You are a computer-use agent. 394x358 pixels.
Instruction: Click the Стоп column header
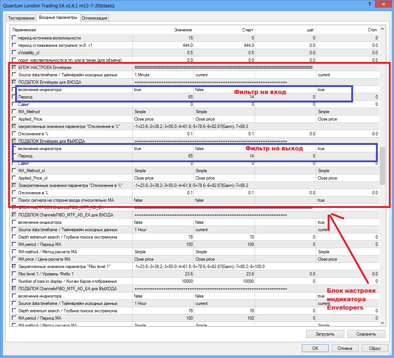point(348,29)
